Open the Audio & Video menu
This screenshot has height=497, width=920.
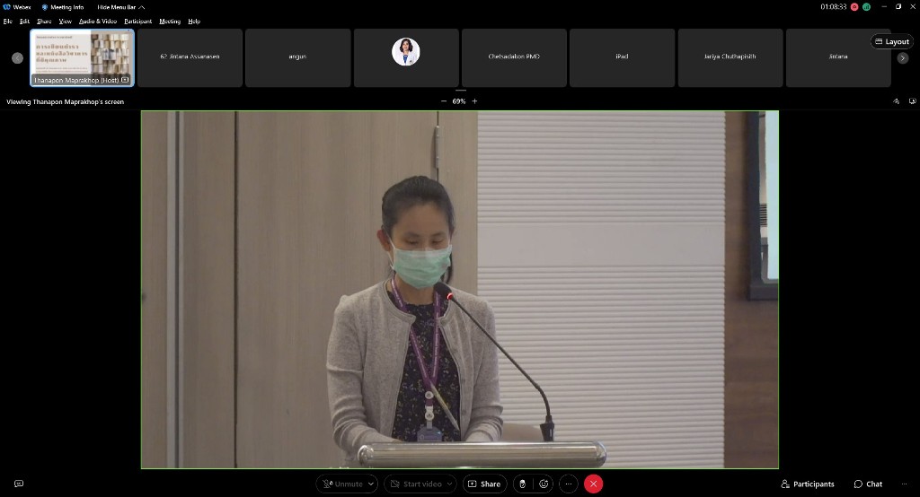click(x=97, y=21)
